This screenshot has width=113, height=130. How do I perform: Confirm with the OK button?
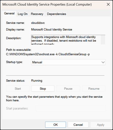tap(56, 125)
